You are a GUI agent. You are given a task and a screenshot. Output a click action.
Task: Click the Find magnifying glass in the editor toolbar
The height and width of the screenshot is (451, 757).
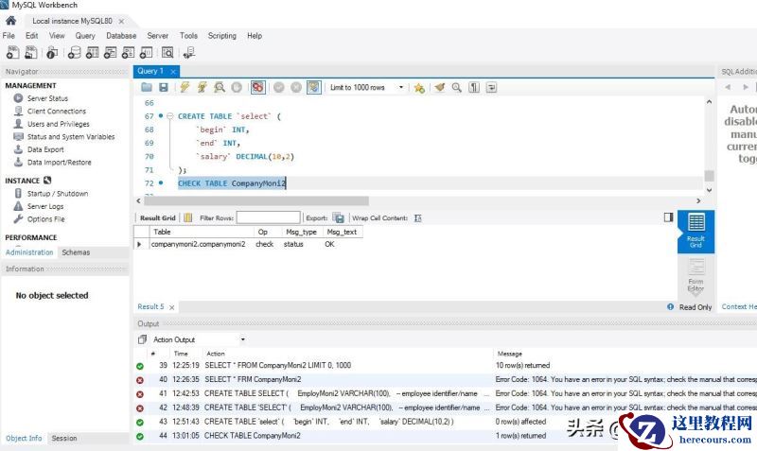(456, 87)
